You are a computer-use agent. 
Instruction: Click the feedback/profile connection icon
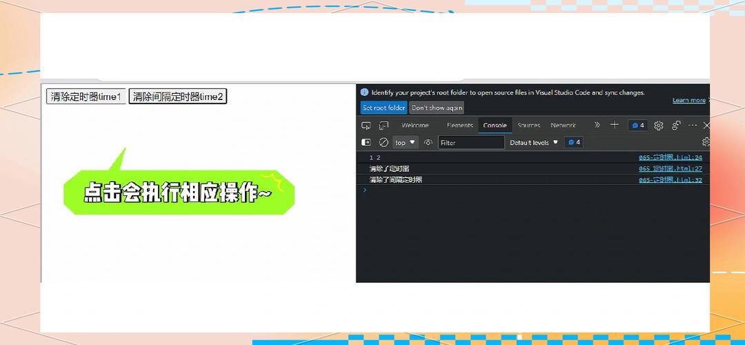pyautogui.click(x=676, y=126)
